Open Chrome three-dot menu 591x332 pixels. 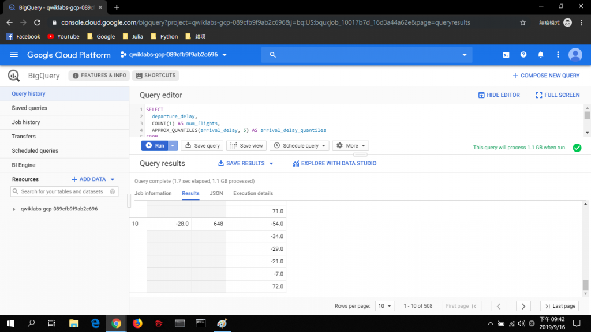pyautogui.click(x=582, y=22)
